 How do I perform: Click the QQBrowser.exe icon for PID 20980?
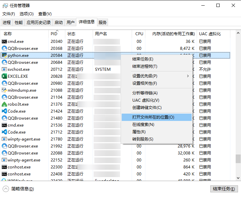pyautogui.click(x=4, y=83)
